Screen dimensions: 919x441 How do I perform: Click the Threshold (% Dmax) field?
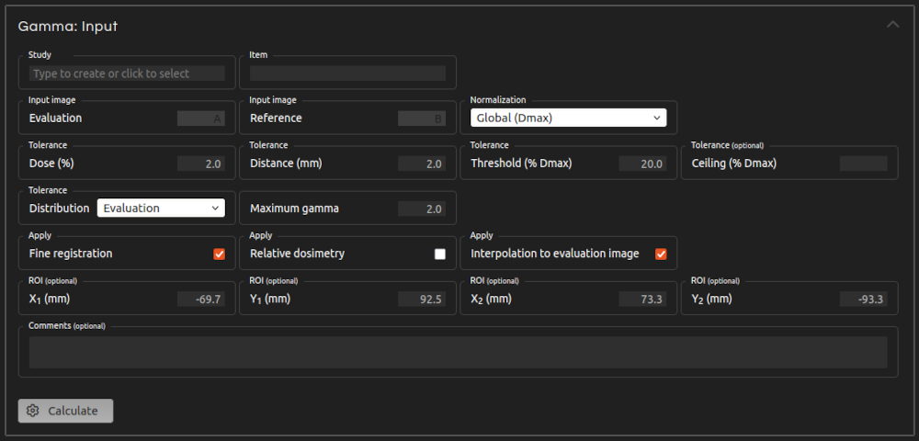pyautogui.click(x=642, y=164)
